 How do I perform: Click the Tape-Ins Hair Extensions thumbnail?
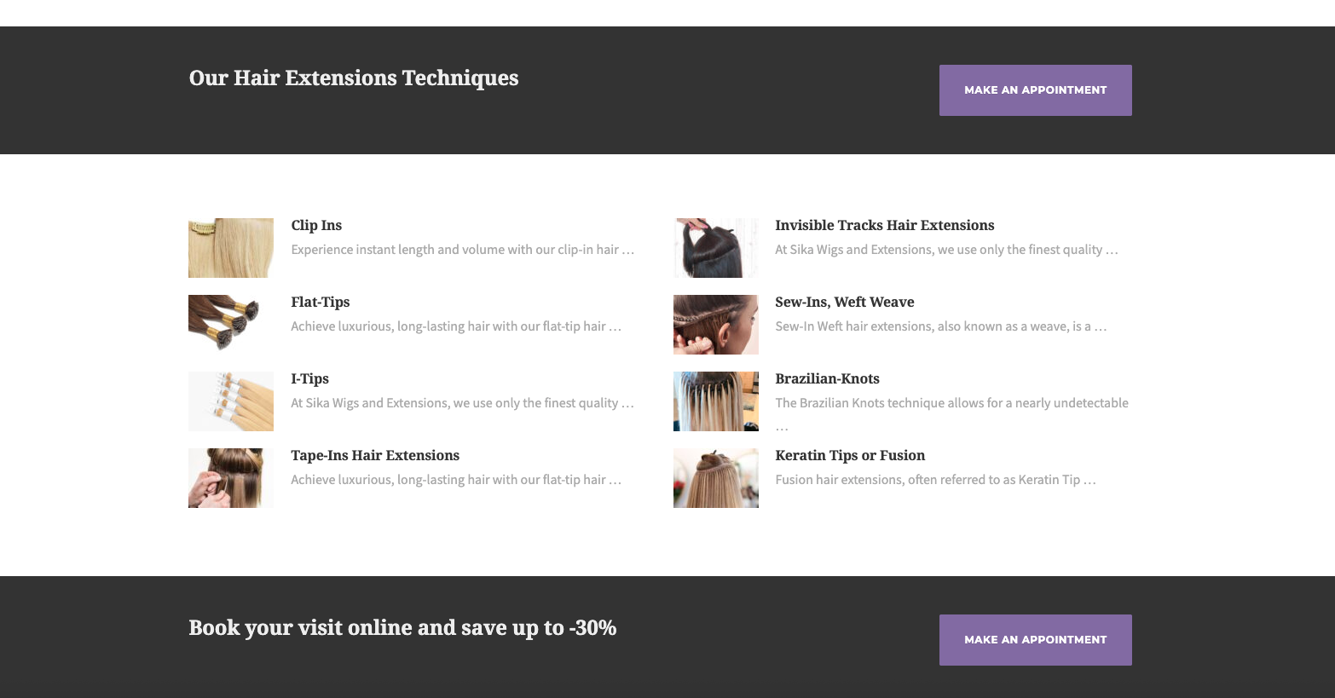coord(231,478)
